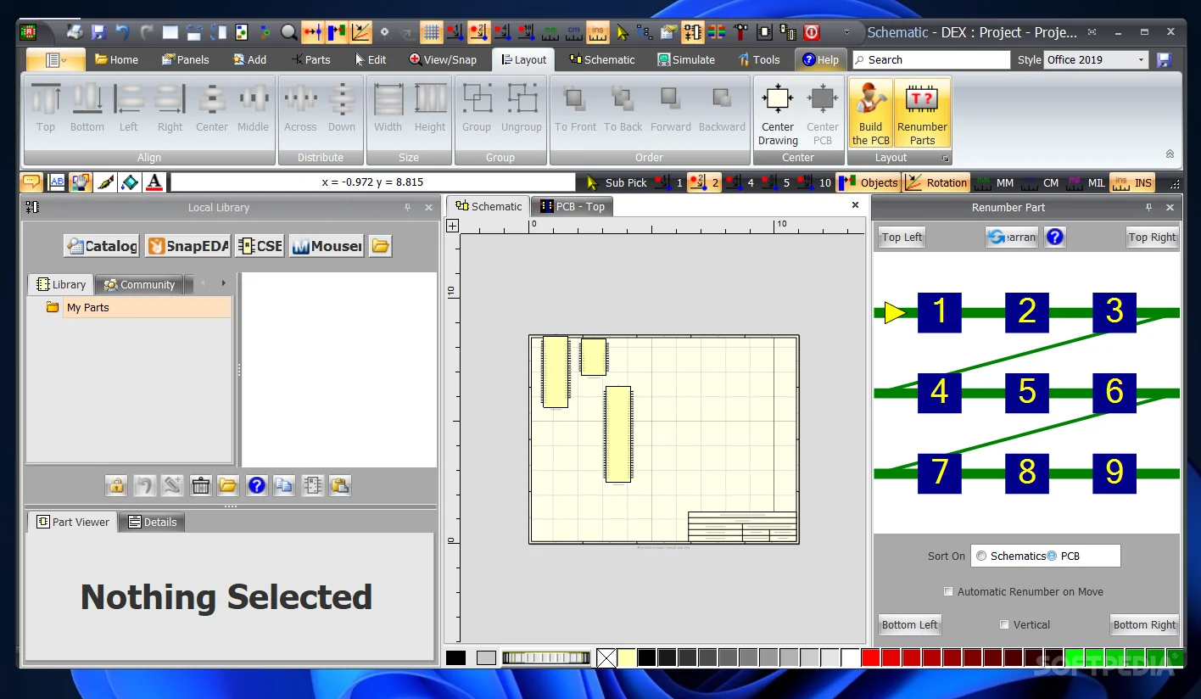Open the Renumber Parts tool

(x=921, y=113)
